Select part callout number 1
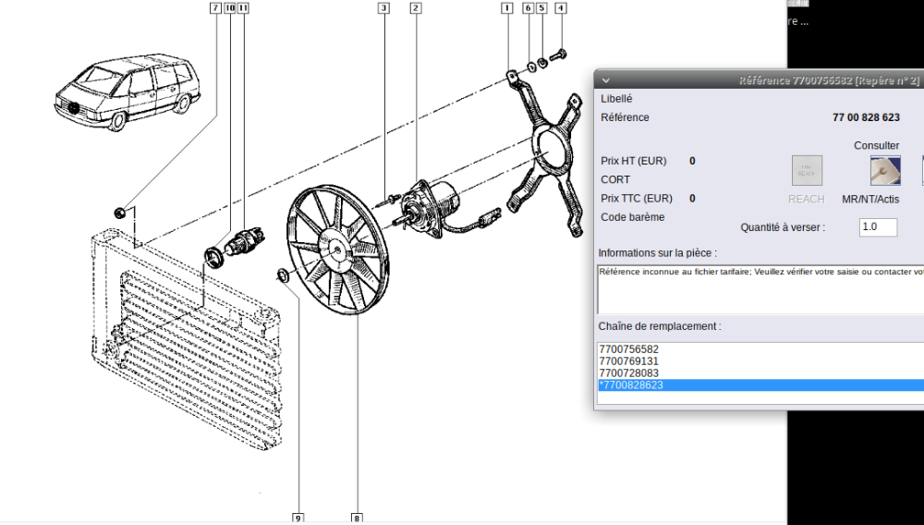Viewport: 924px width, 525px height. point(506,8)
